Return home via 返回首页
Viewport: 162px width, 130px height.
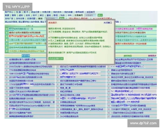(x=91, y=12)
